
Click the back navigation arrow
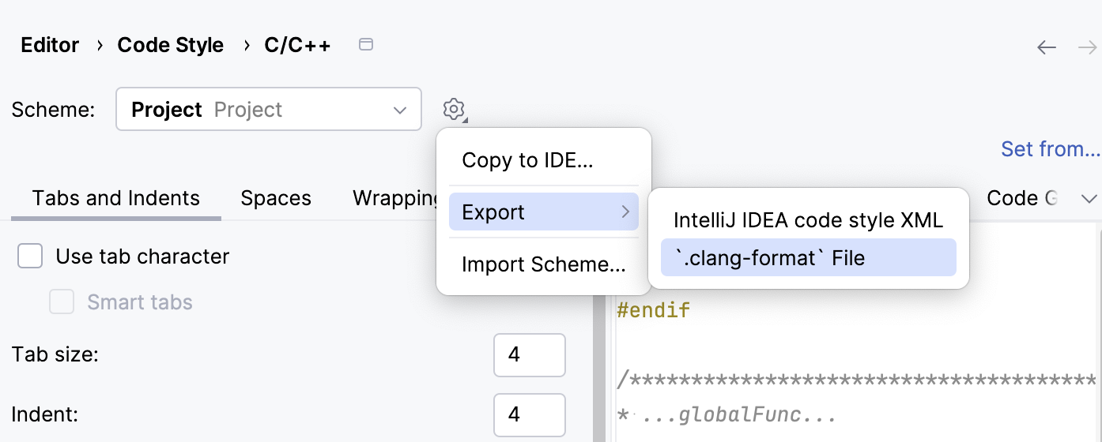[1047, 47]
